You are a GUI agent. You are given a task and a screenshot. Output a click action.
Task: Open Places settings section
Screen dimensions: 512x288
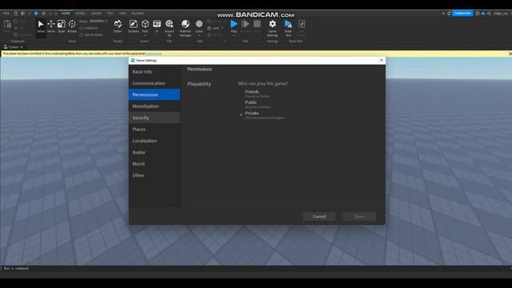[x=154, y=130]
